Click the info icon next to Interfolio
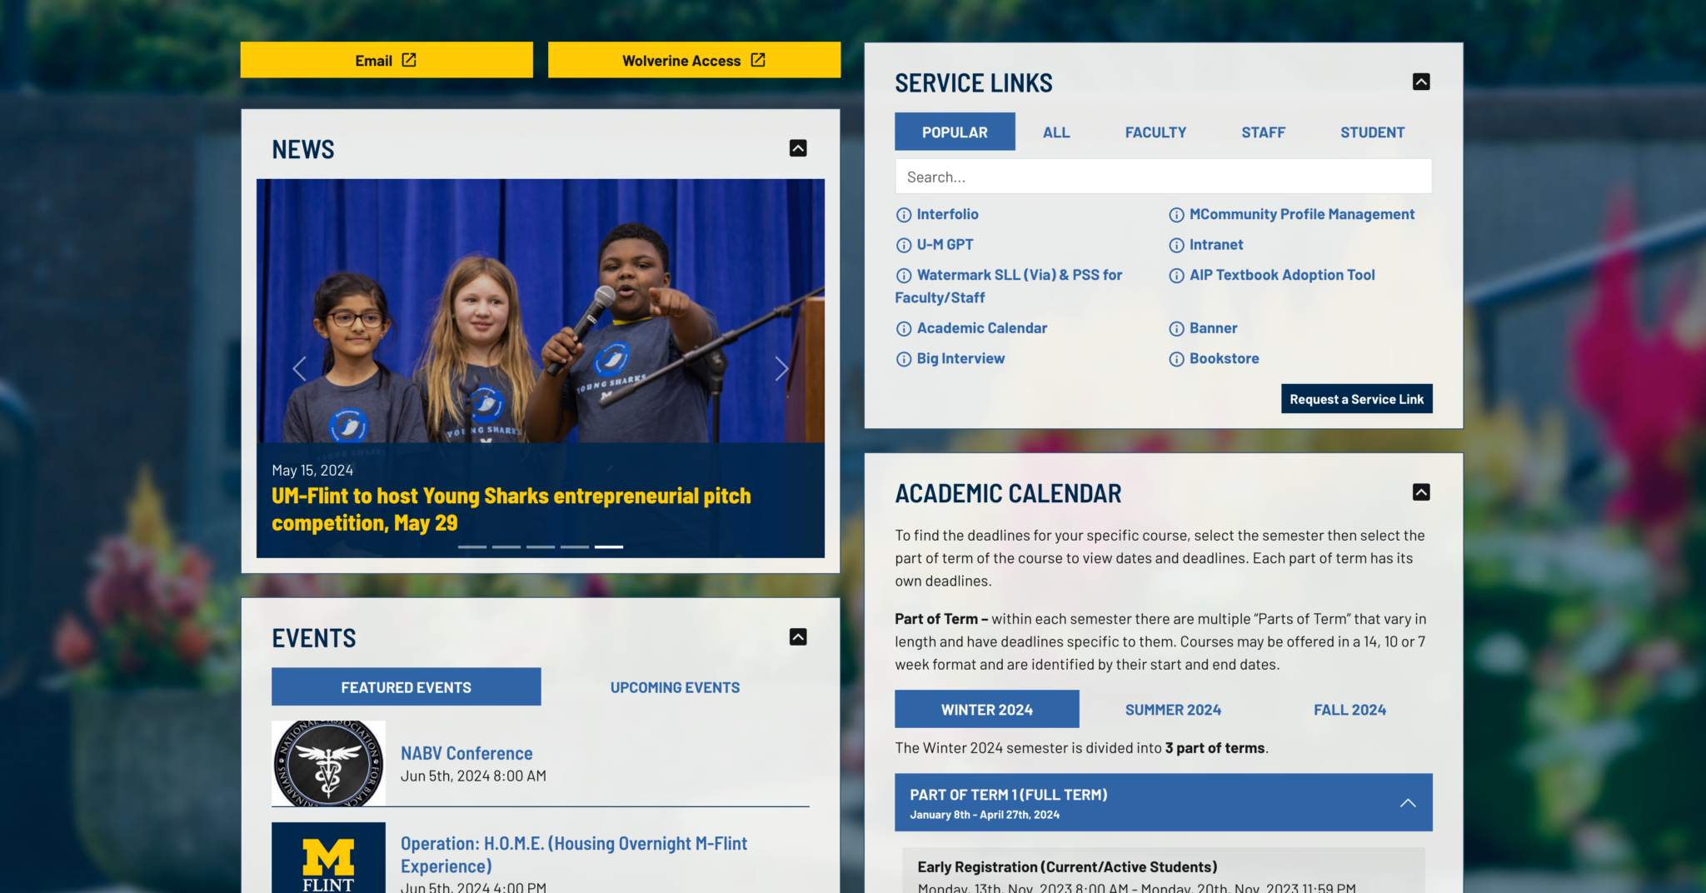1706x893 pixels. point(904,214)
